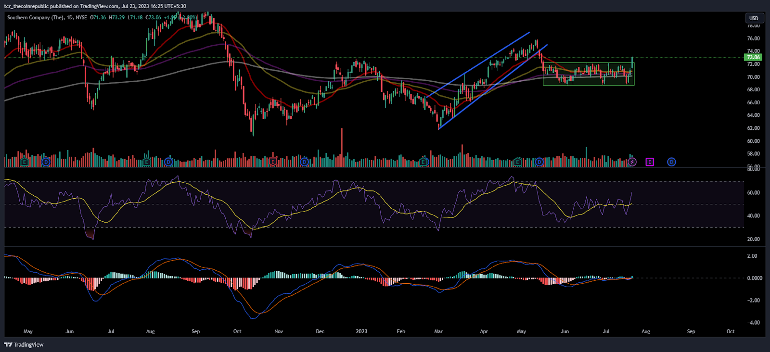Click the RSI 20.00 scale label
This screenshot has height=352, width=770.
coord(753,239)
